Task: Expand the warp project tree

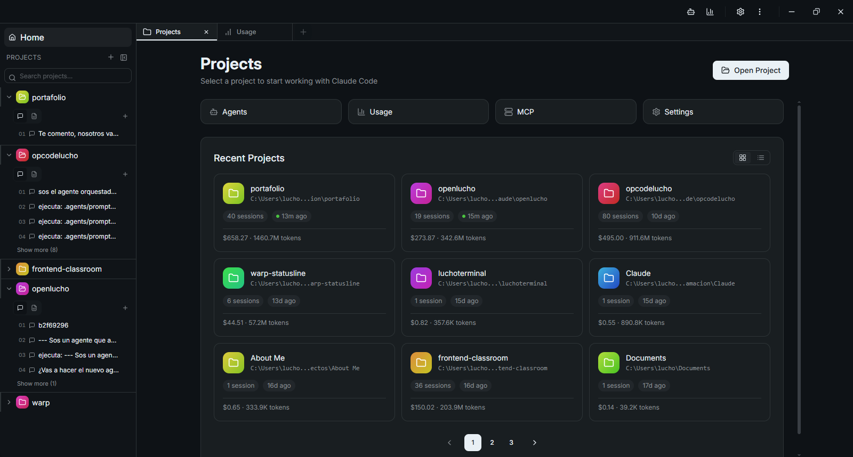Action: pyautogui.click(x=9, y=402)
